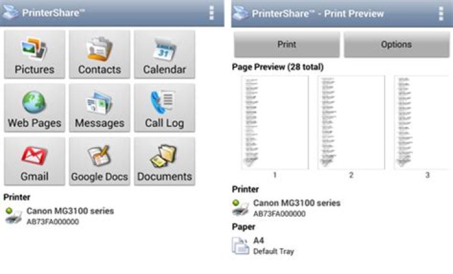Image resolution: width=453 pixels, height=274 pixels.
Task: Tap printer icon on Print Preview screen
Action: tap(240, 207)
